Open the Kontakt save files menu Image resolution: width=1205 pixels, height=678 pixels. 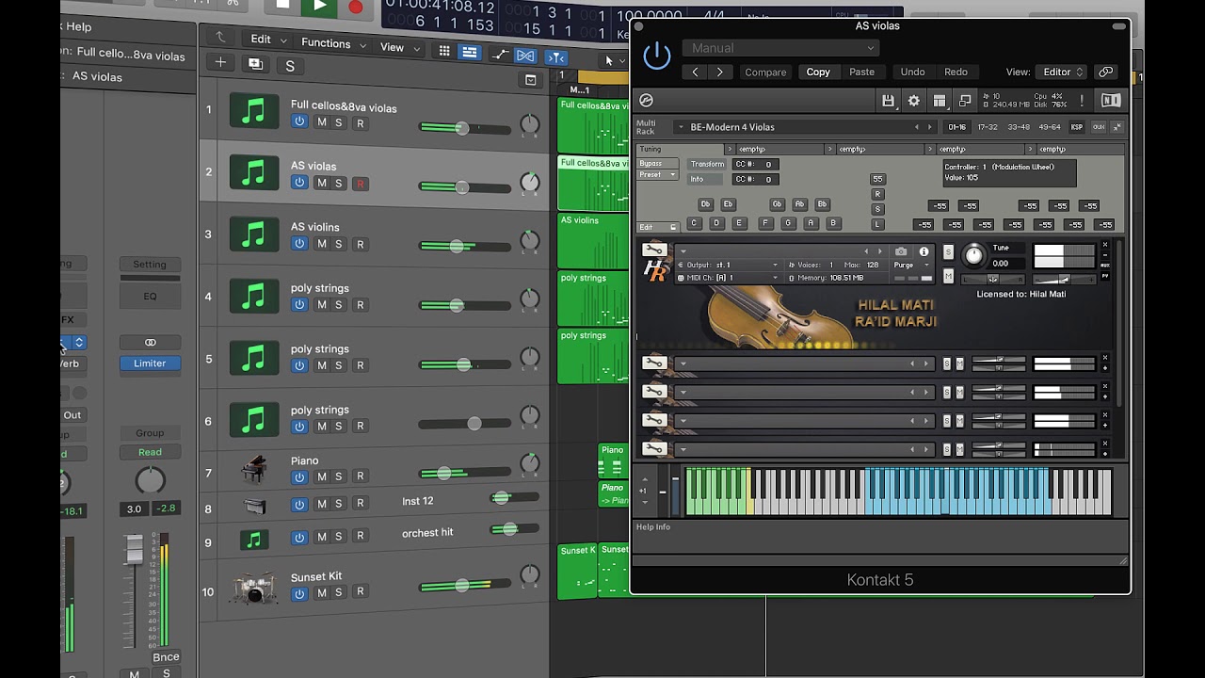tap(888, 101)
